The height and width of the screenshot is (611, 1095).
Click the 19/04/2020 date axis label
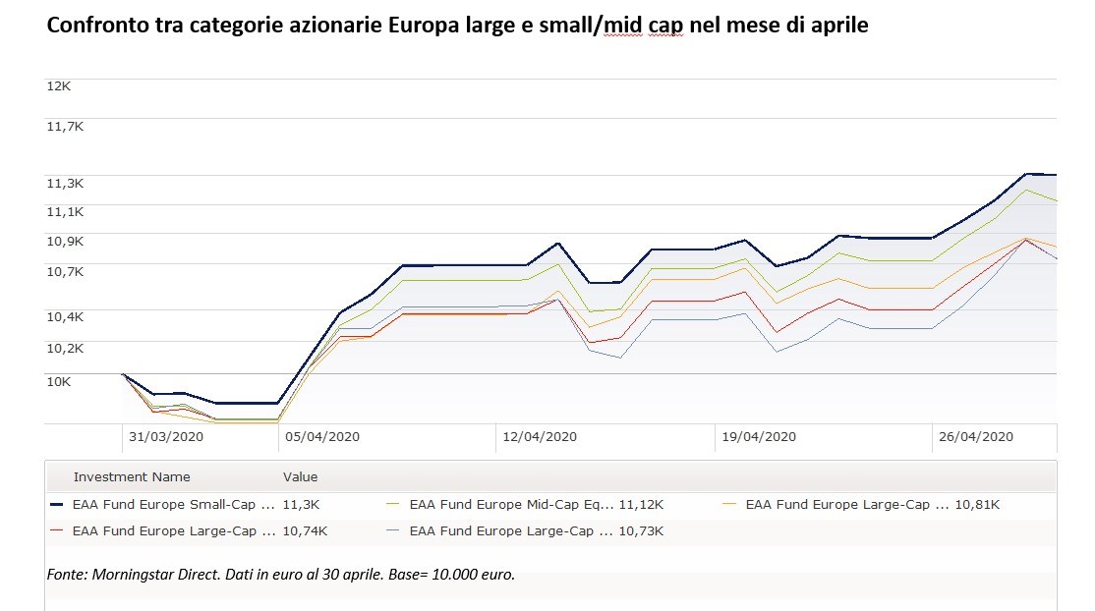(758, 437)
